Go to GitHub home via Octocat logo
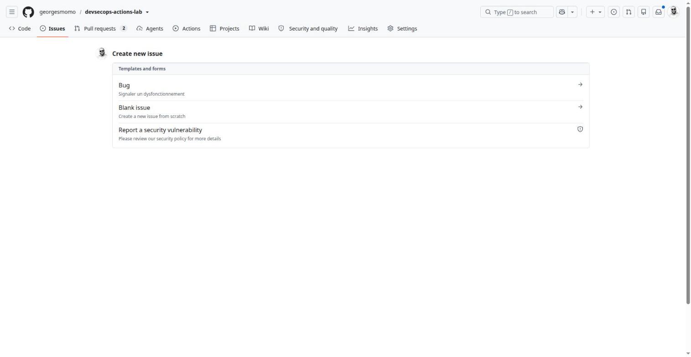 pos(28,12)
